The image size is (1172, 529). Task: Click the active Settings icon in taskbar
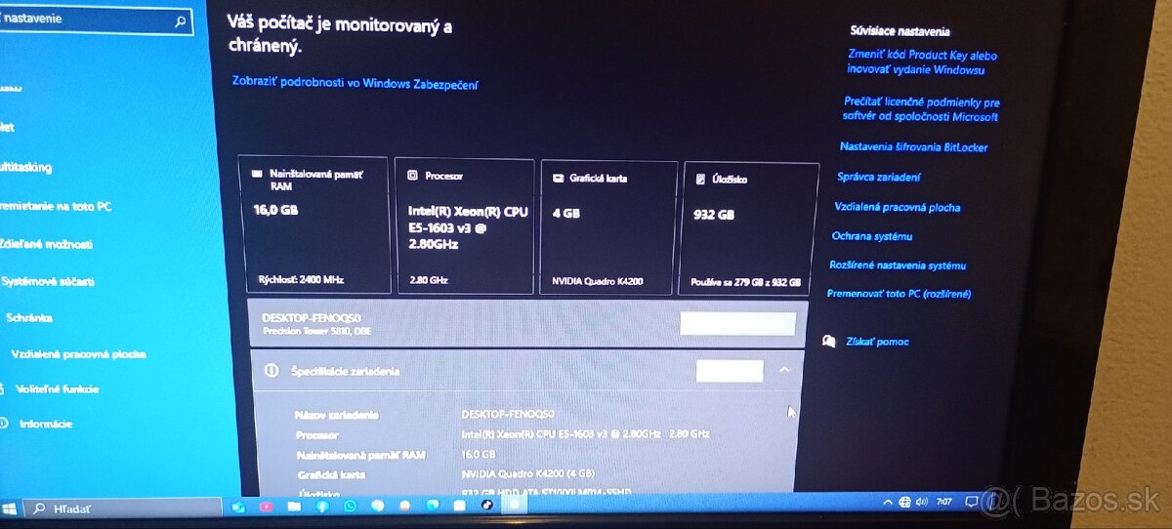tap(514, 505)
